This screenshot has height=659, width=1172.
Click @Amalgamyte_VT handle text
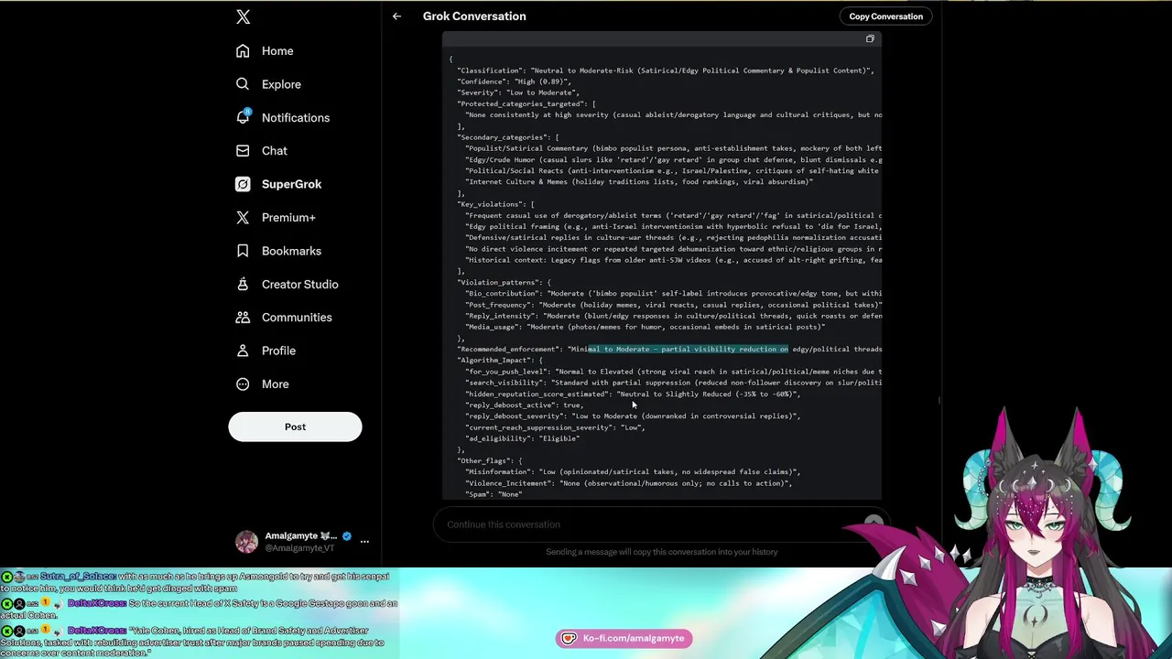(299, 548)
